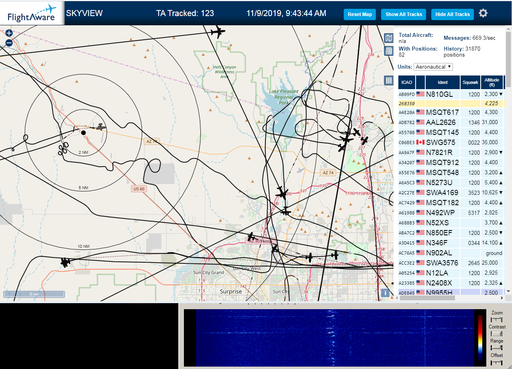Select the SWA4169 aircraft row

pyautogui.click(x=451, y=192)
